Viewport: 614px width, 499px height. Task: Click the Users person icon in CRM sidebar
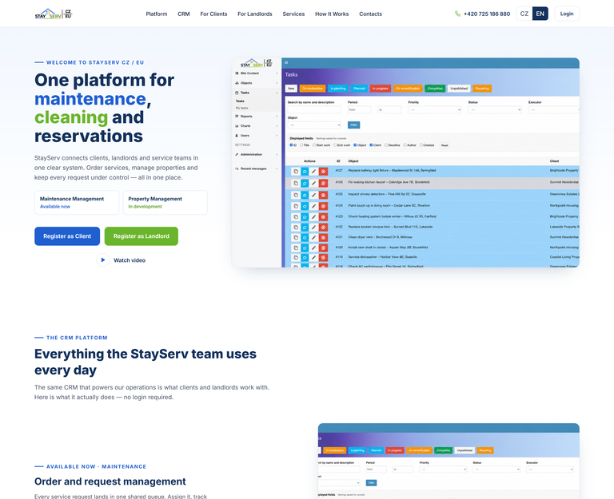pos(237,135)
